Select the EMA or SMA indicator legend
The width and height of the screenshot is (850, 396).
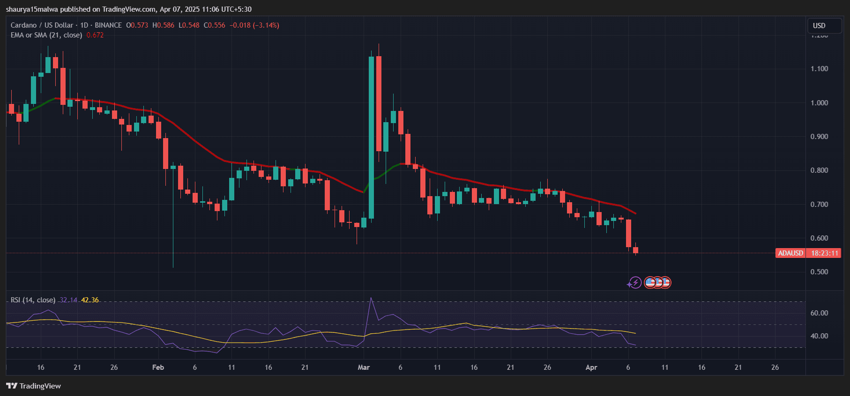(46, 35)
